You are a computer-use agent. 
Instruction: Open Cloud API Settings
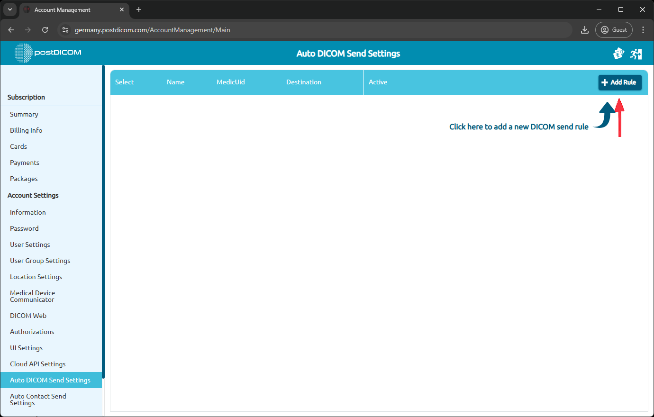coord(37,364)
